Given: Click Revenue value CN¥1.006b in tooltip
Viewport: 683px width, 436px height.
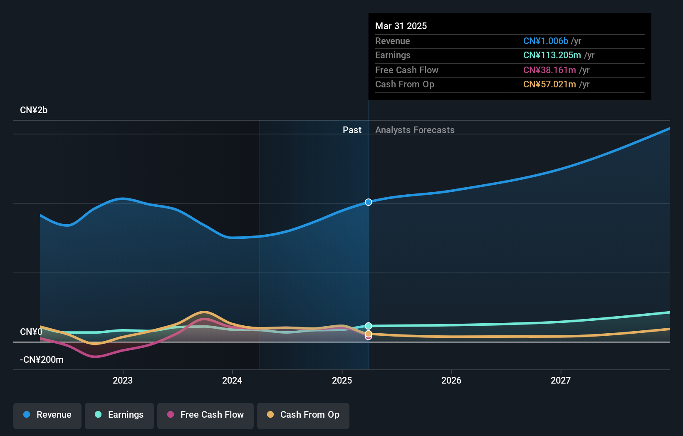Looking at the screenshot, I should coord(545,41).
